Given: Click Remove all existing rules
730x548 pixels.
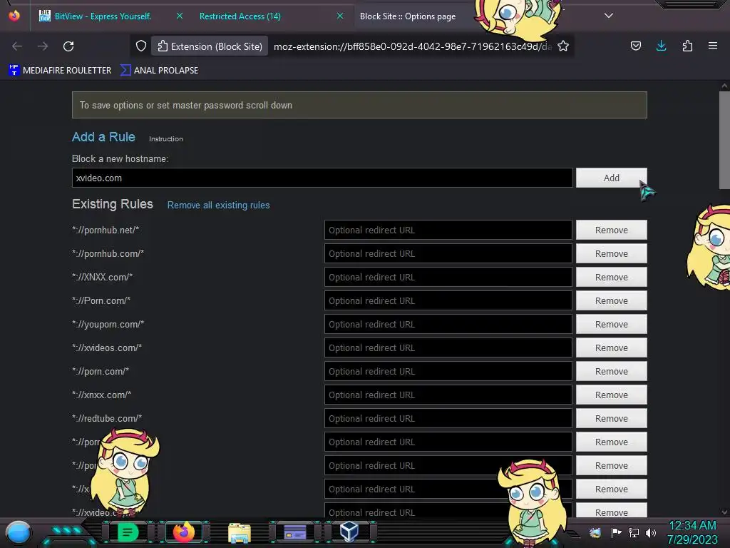Looking at the screenshot, I should (218, 205).
